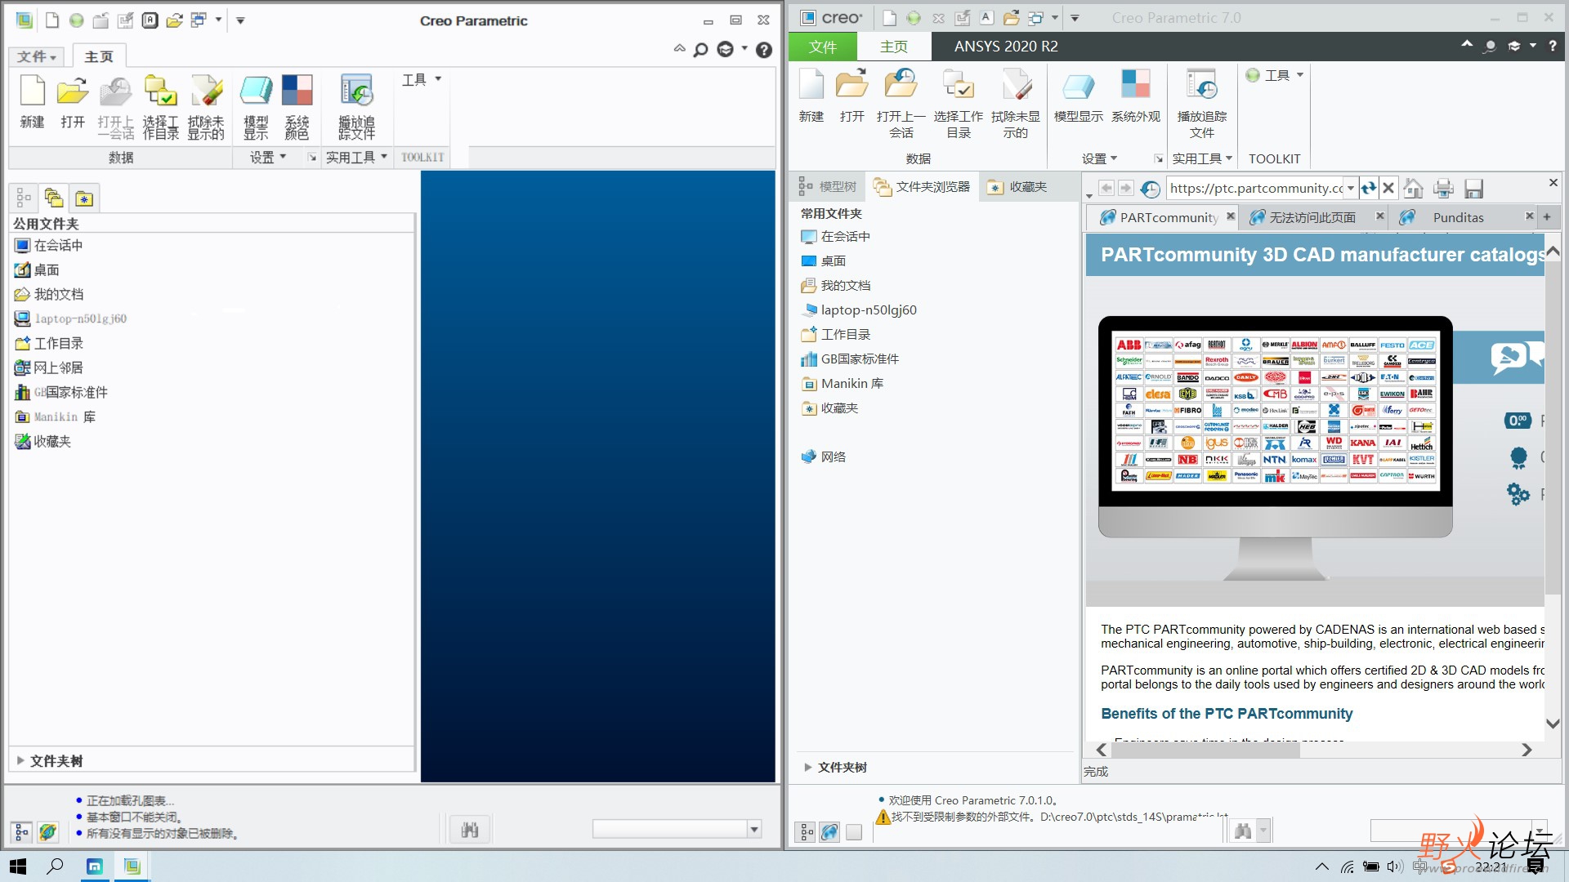The width and height of the screenshot is (1569, 882).
Task: Click browser save icon in Creo 7.0
Action: (x=1473, y=189)
